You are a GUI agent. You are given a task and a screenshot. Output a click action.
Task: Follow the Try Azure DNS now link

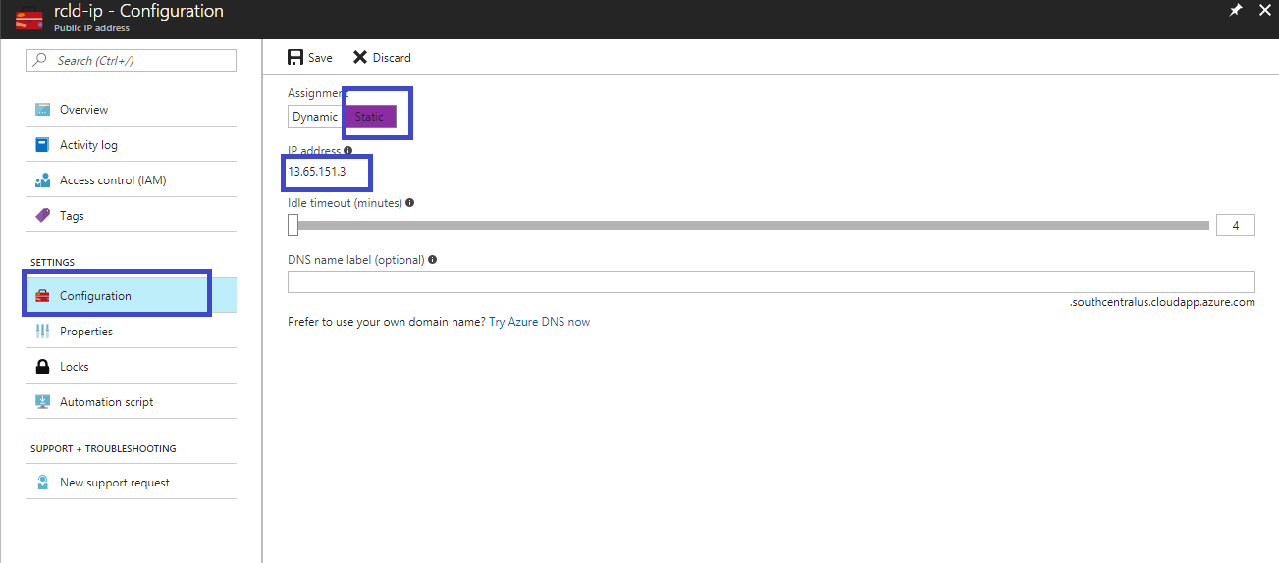tap(540, 322)
